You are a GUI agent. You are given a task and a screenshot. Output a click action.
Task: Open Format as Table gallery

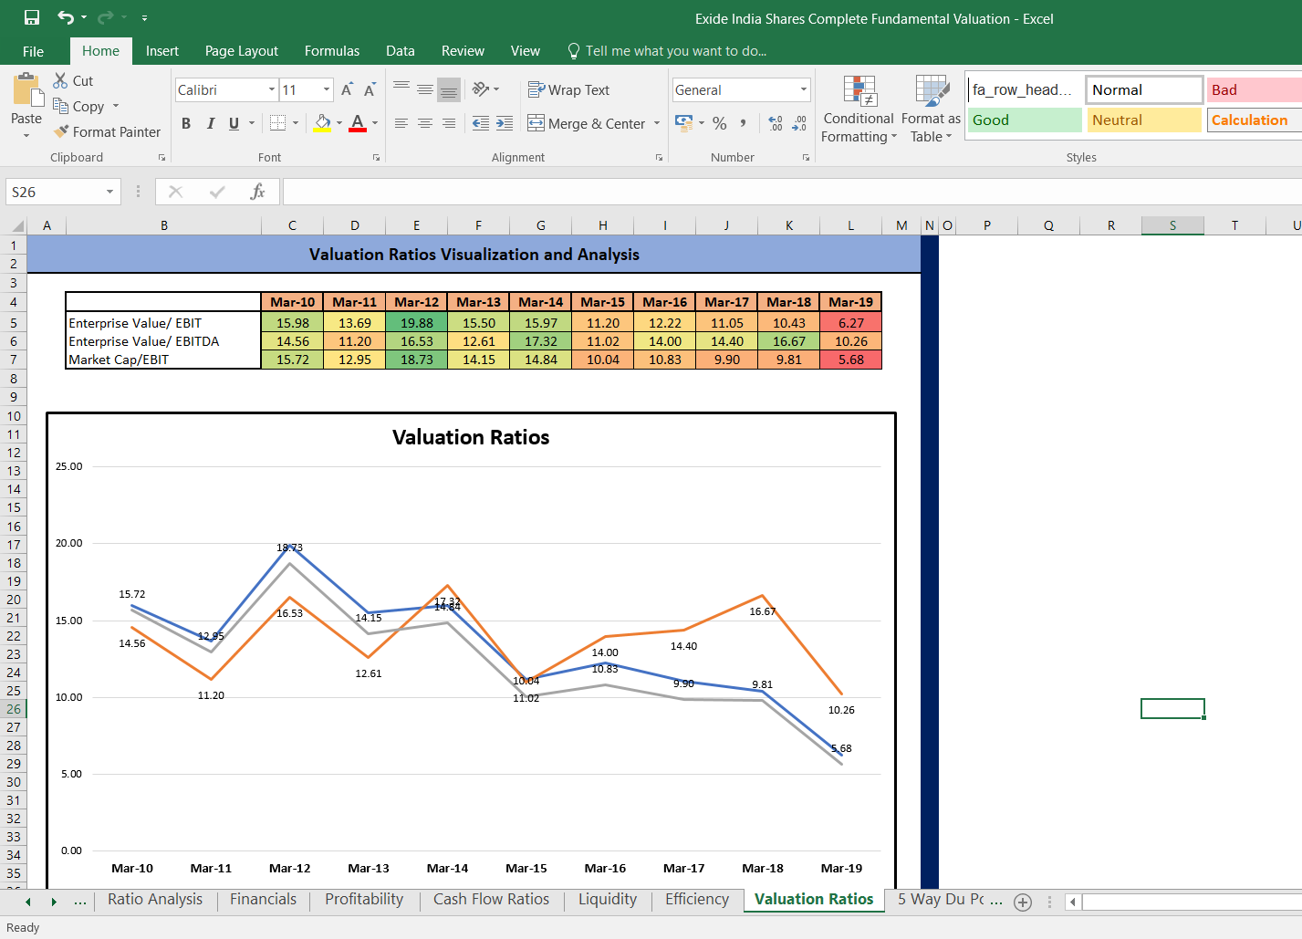point(931,110)
